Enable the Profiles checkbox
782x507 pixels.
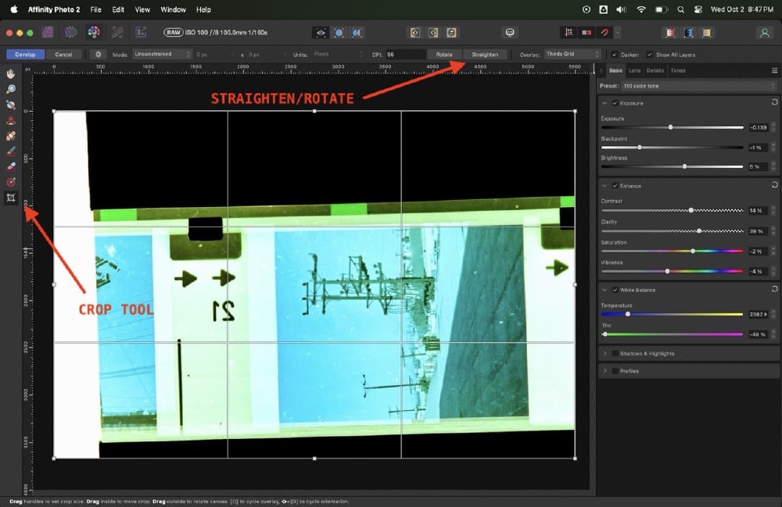pos(615,371)
